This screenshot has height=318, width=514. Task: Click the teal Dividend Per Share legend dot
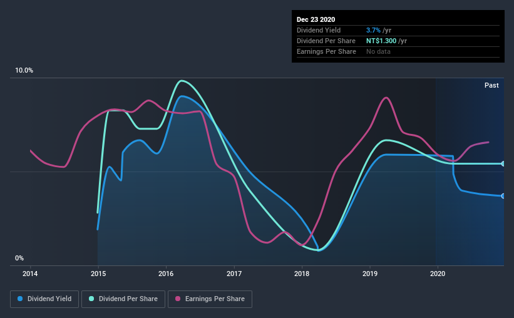click(91, 299)
